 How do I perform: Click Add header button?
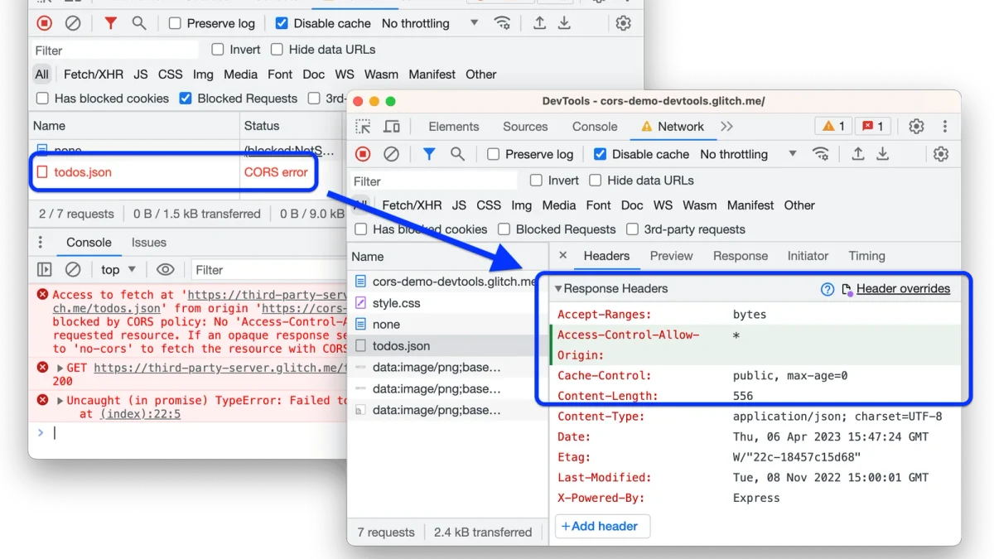[x=602, y=527]
